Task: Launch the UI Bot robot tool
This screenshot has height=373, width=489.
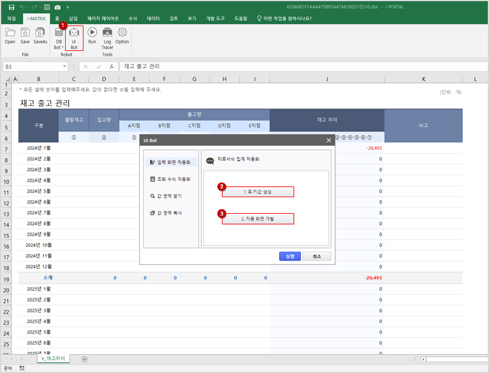Action: 74,37
